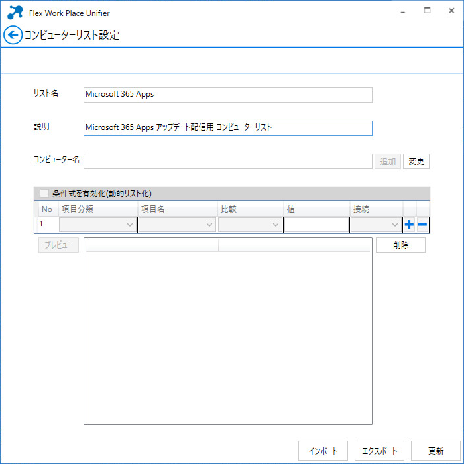Viewport: 464px width, 464px height.
Task: Focus the コンピューター名 input field
Action: 227,161
